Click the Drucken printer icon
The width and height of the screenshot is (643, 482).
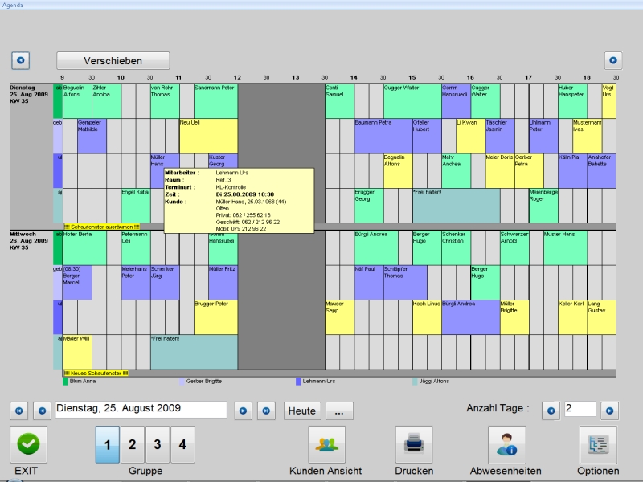[414, 445]
